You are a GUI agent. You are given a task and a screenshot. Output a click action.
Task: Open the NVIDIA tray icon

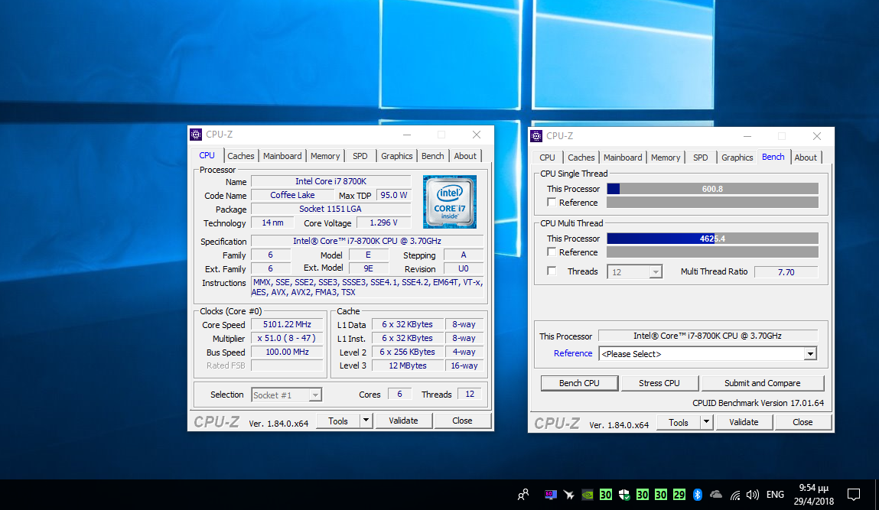588,494
